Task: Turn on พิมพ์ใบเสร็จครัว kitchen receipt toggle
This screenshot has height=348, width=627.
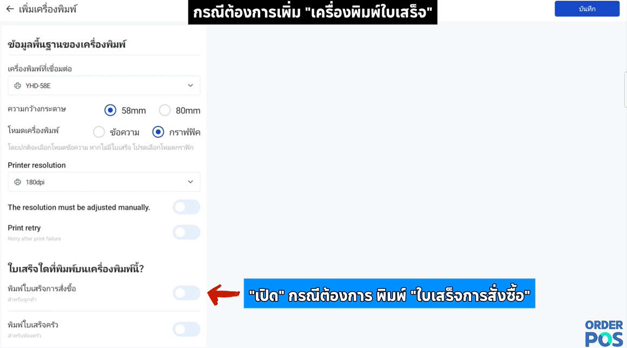Action: [x=186, y=329]
